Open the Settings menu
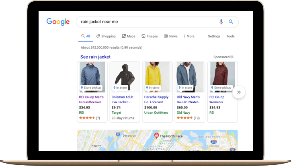The width and height of the screenshot is (291, 166). point(214,36)
